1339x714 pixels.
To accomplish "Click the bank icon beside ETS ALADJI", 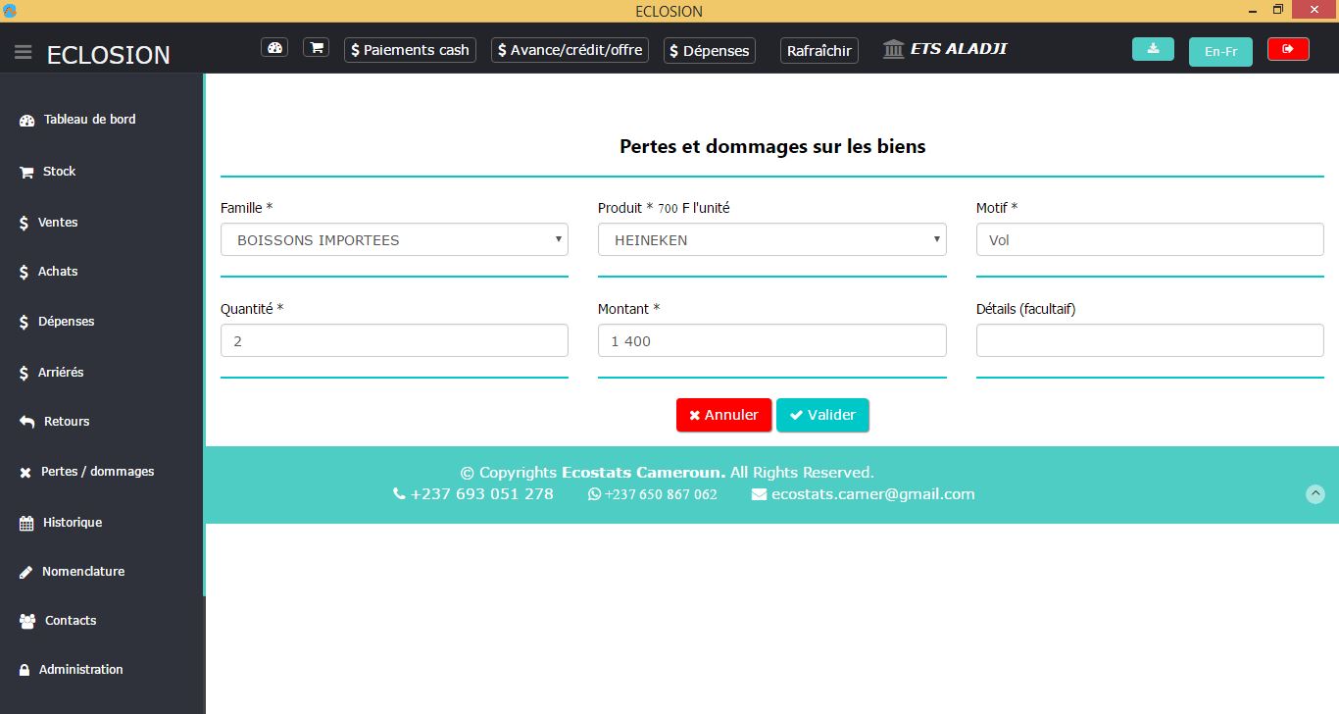I will click(x=893, y=50).
